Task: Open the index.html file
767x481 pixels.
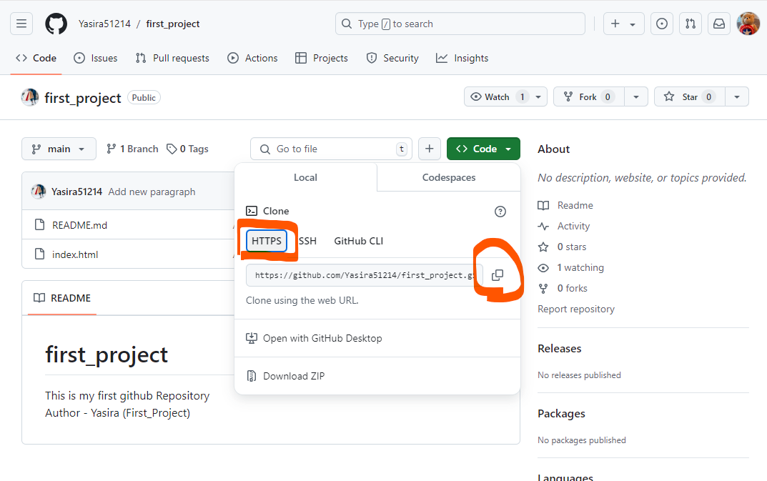Action: [x=75, y=254]
